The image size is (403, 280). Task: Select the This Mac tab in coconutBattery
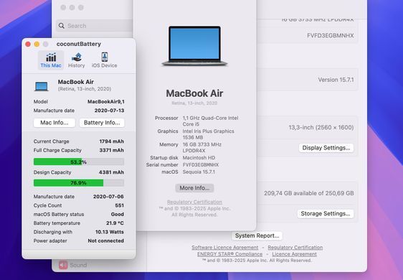pos(51,60)
